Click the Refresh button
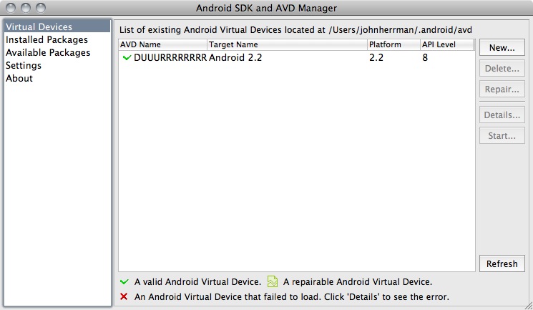The image size is (533, 310). pos(502,263)
